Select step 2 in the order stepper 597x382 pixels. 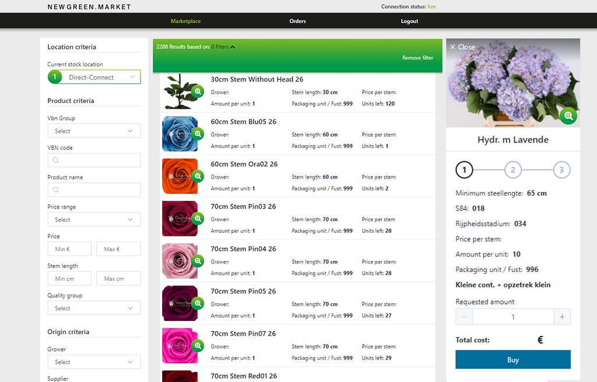(x=513, y=169)
